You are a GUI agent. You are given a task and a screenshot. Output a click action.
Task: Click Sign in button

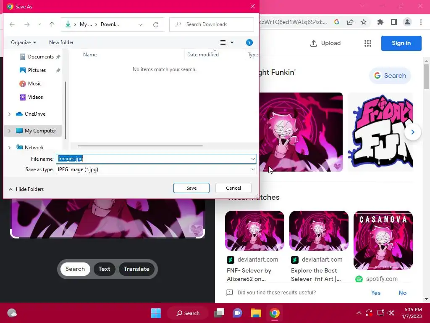[401, 43]
